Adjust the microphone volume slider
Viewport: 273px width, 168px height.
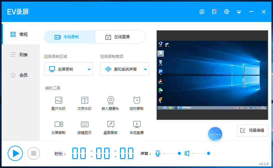pos(171,153)
